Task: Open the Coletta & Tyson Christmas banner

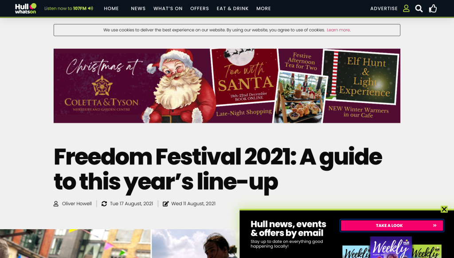Action: pos(227,86)
